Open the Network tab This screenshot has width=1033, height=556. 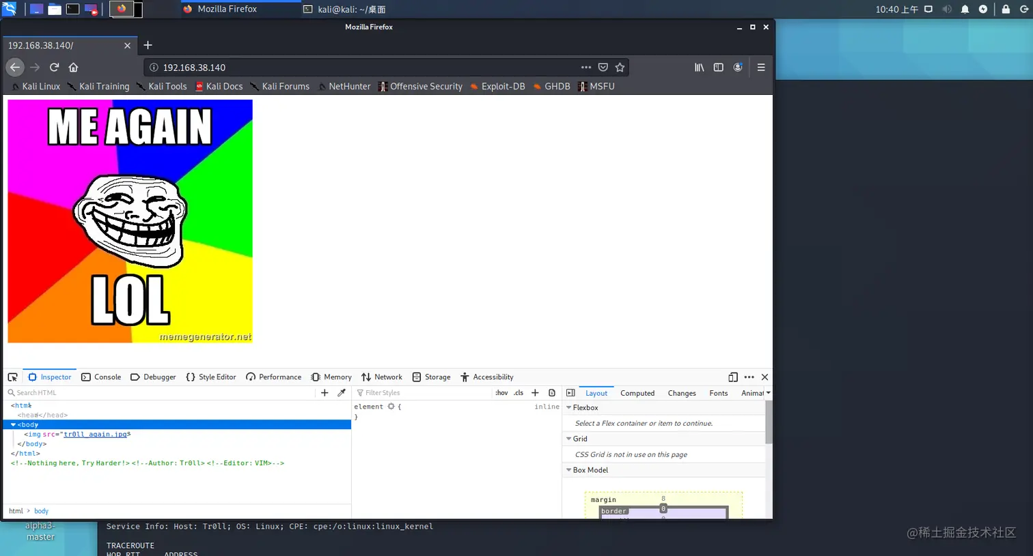382,377
